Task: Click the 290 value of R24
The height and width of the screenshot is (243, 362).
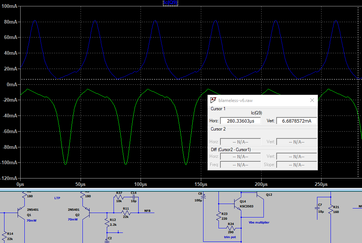Action: coord(230,232)
